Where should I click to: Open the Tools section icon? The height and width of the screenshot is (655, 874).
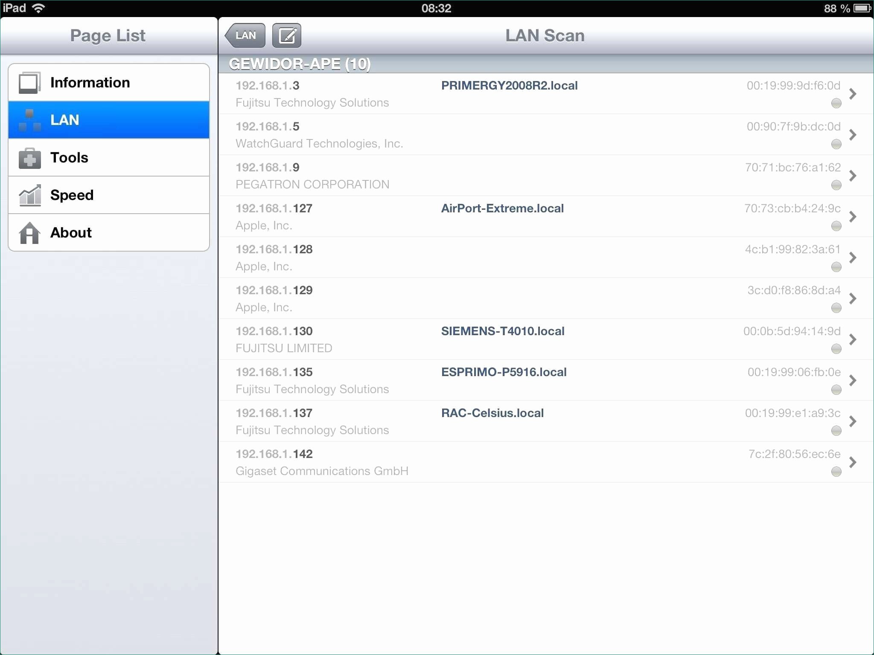pos(28,157)
